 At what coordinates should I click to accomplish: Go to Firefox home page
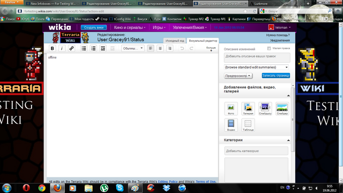click(x=338, y=11)
